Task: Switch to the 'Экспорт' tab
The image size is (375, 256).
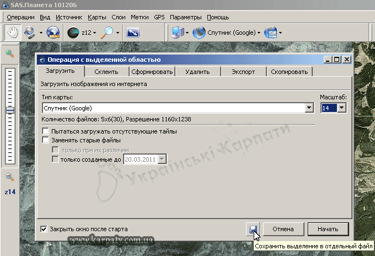Action: tap(243, 72)
